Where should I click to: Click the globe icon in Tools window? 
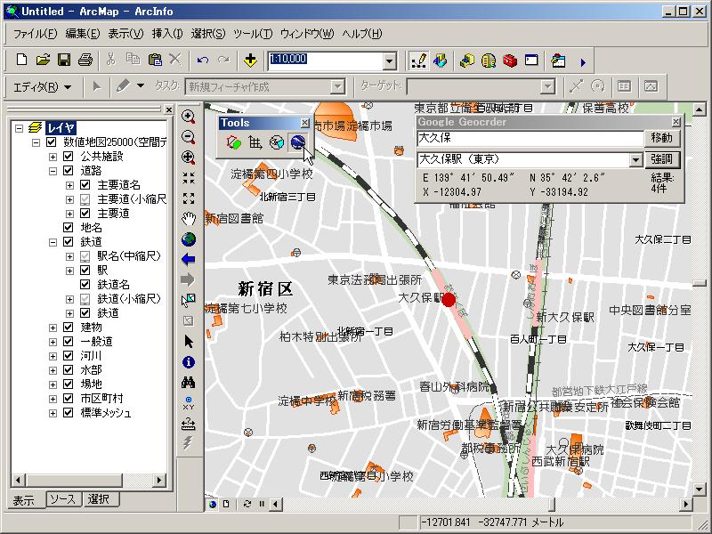[297, 142]
